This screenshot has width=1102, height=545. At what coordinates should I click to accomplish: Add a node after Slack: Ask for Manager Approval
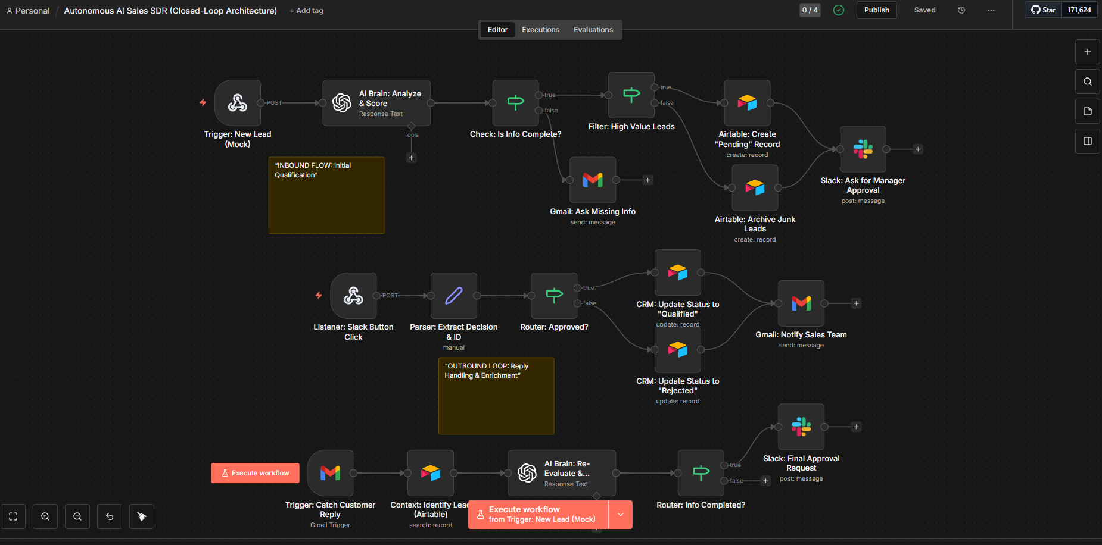click(x=918, y=149)
